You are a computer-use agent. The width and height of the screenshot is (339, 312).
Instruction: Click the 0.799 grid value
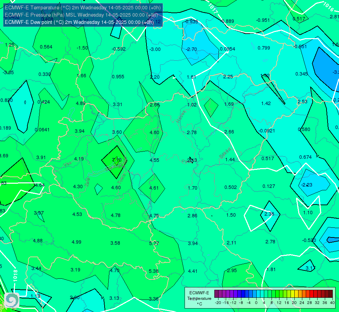[x=264, y=48]
